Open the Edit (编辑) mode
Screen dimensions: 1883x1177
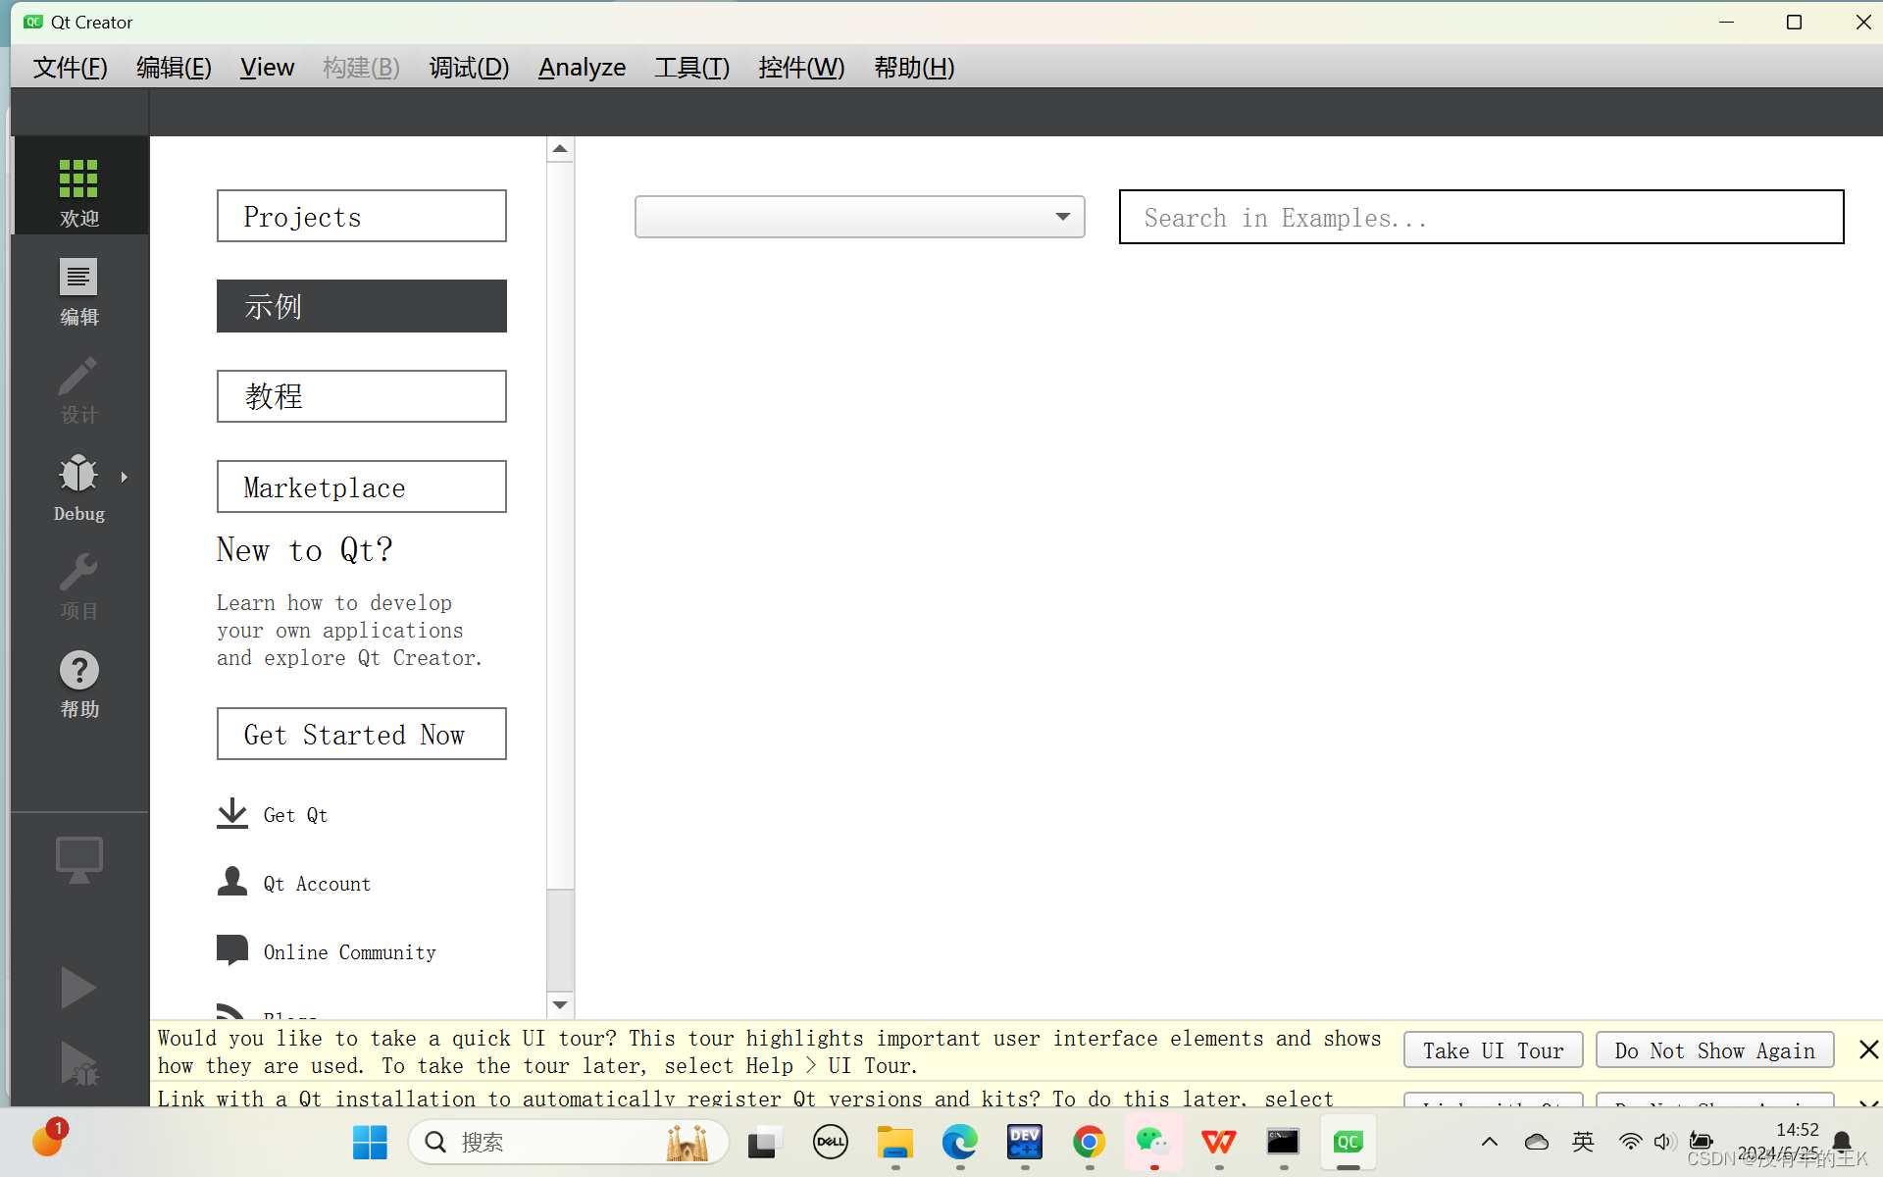click(x=79, y=291)
